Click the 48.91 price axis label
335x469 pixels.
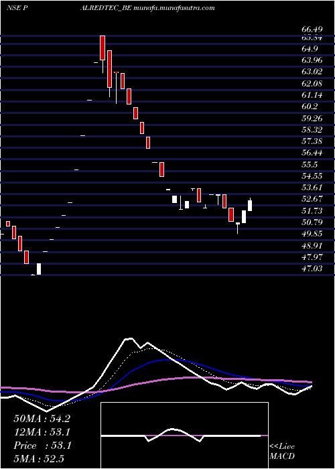click(x=312, y=246)
